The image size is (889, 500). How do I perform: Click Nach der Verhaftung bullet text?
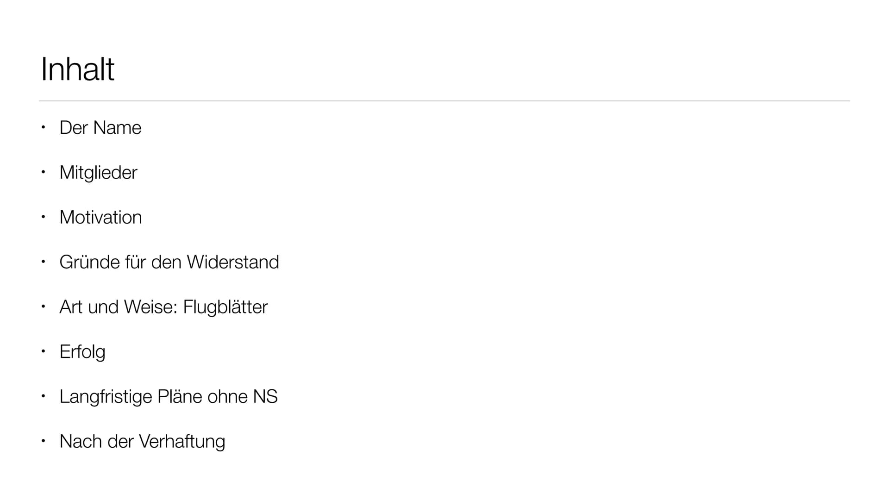pos(142,442)
